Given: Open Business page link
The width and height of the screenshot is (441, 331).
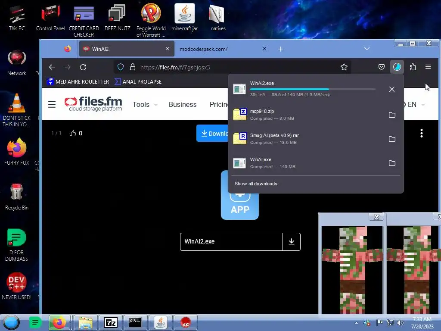Looking at the screenshot, I should (183, 104).
